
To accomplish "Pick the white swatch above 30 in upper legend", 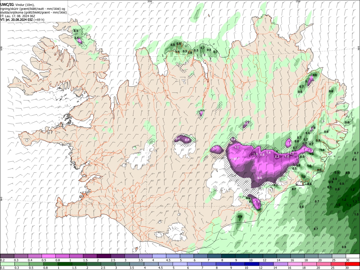I will [353, 256].
